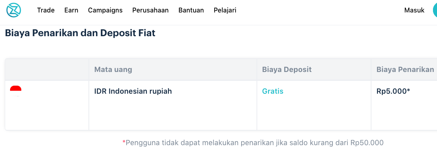
Task: Expand the Pelajari navigation item
Action: (x=225, y=10)
